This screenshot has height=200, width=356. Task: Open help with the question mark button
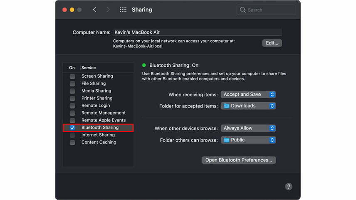289,187
